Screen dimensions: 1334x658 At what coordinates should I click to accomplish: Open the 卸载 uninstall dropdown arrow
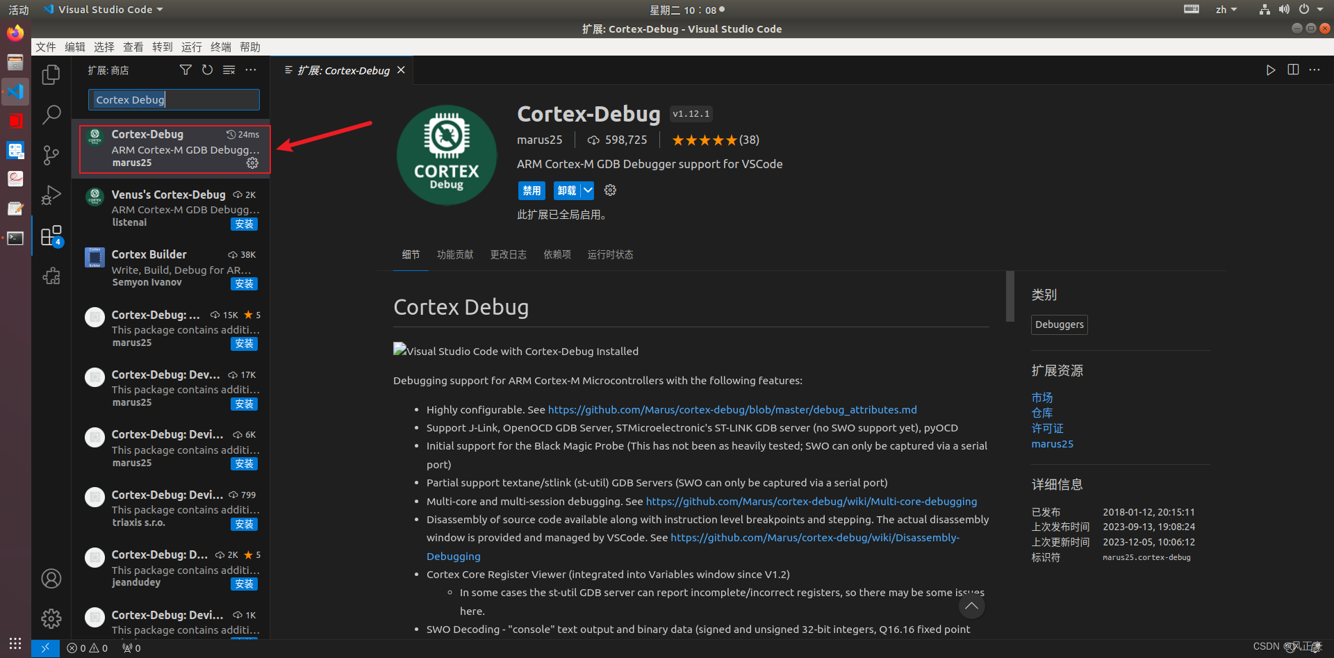(587, 190)
